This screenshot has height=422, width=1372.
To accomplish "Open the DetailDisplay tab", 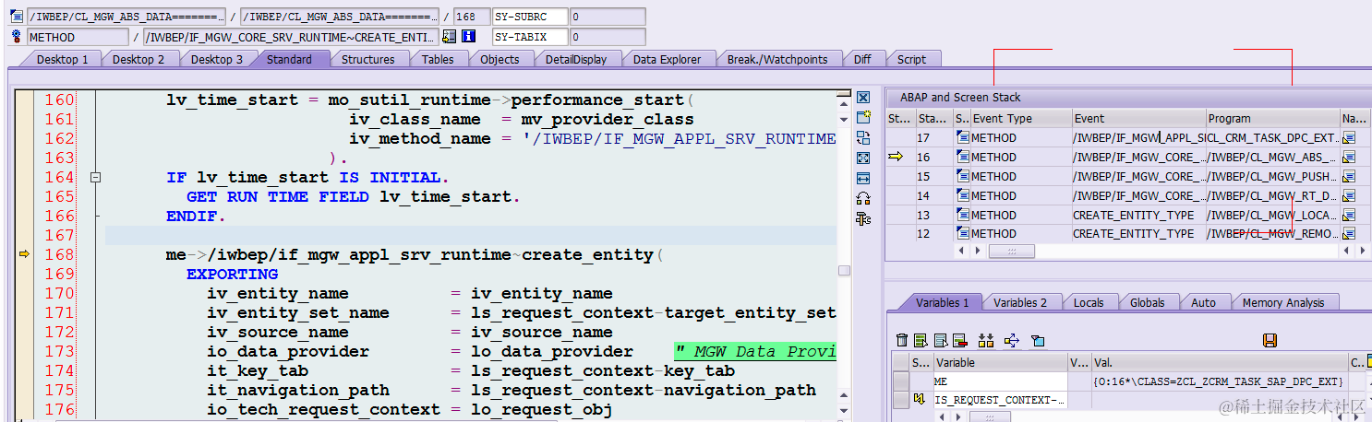I will [576, 59].
